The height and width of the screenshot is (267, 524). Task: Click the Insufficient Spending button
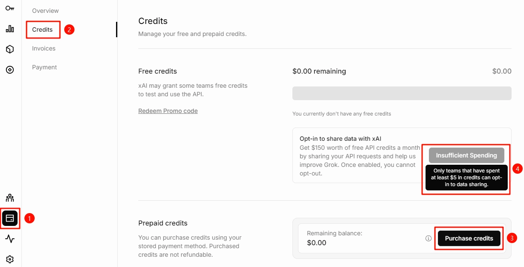[x=466, y=155]
